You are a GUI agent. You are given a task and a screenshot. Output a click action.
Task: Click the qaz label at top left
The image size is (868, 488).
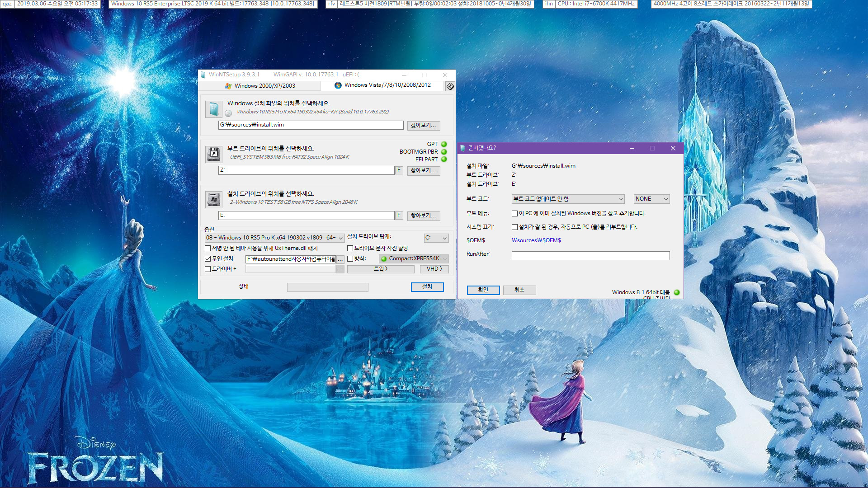[x=7, y=4]
